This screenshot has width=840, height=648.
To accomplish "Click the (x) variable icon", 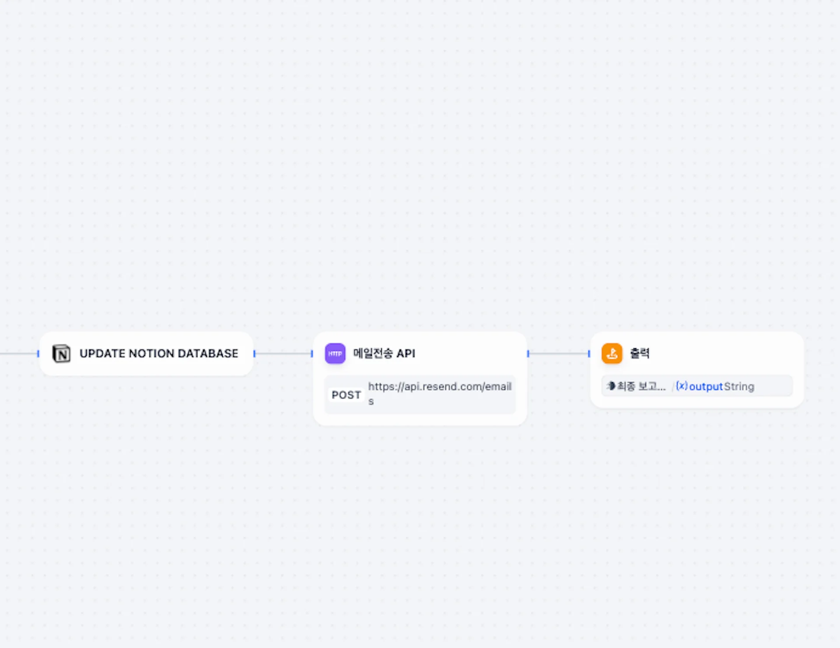I will point(682,386).
